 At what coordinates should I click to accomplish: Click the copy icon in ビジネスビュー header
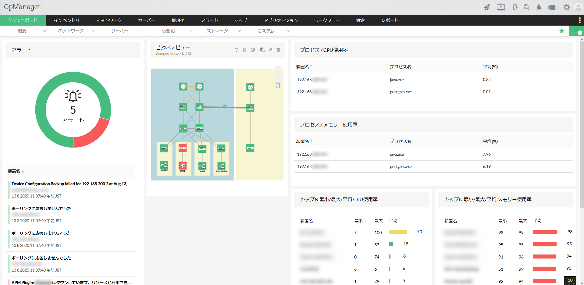tap(262, 50)
